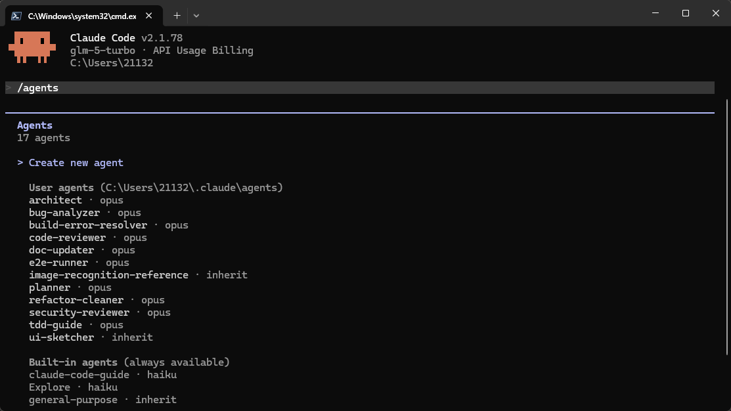Close the cmd.exe terminal tab
The height and width of the screenshot is (411, 731).
pos(148,16)
